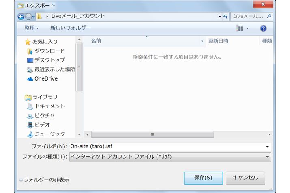Expand the view options dropdown arrow
The image size is (290, 193).
point(247,28)
